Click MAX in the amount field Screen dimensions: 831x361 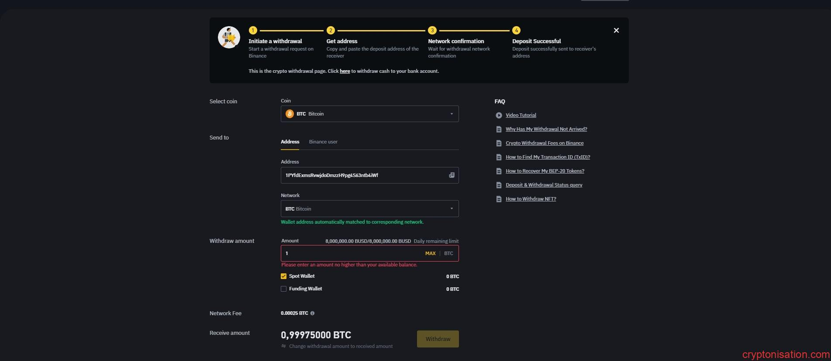pos(430,253)
